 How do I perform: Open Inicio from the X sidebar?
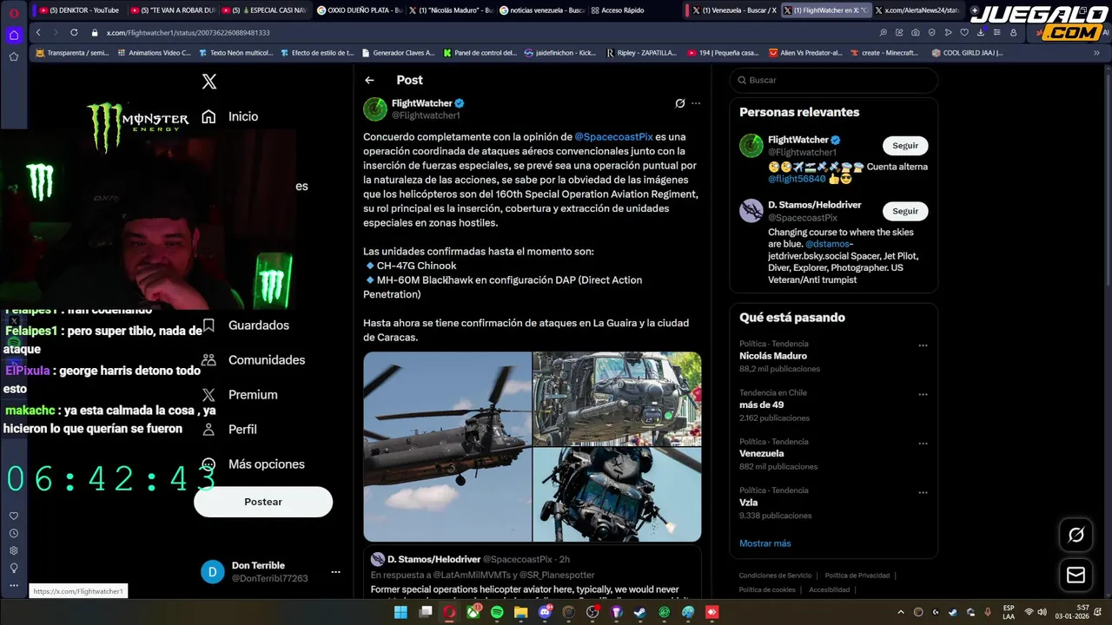click(x=230, y=116)
